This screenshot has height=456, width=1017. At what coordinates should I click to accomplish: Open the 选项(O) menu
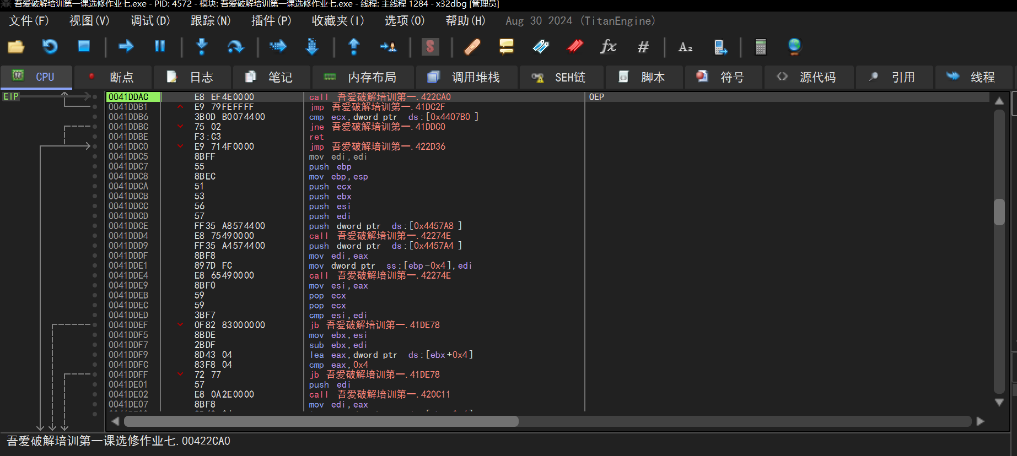point(405,21)
